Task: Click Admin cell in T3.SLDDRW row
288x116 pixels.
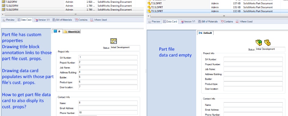Action: tap(69, 10)
